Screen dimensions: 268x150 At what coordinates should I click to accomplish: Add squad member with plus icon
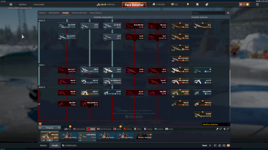(x=210, y=145)
